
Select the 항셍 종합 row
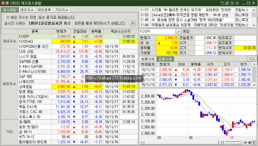pyautogui.click(x=78, y=92)
